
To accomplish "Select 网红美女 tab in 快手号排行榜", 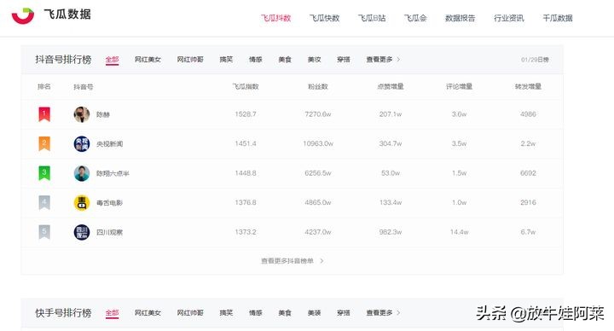I will tap(148, 313).
